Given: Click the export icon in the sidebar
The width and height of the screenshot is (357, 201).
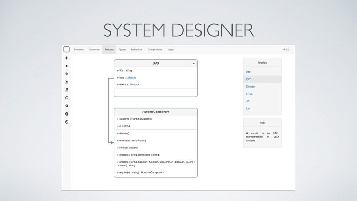Looking at the screenshot, I should (67, 90).
